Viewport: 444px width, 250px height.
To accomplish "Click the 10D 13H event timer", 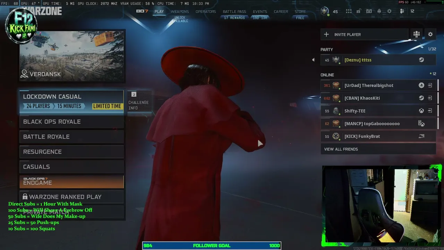I will pyautogui.click(x=260, y=18).
